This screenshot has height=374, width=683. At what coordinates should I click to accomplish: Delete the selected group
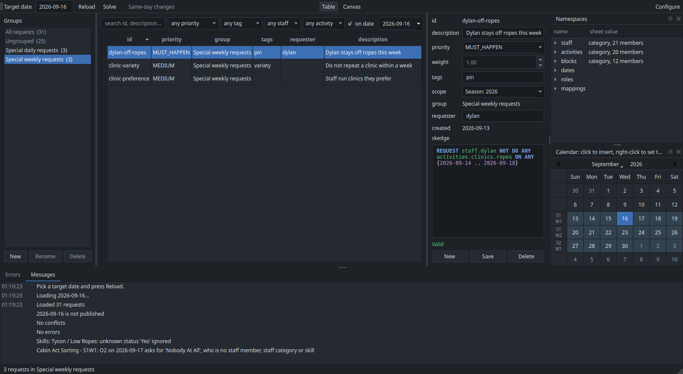[77, 256]
